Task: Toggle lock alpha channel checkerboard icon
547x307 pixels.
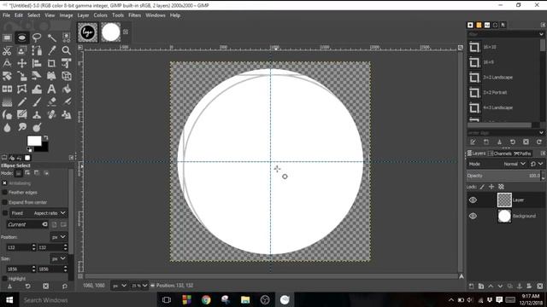Action: click(501, 187)
